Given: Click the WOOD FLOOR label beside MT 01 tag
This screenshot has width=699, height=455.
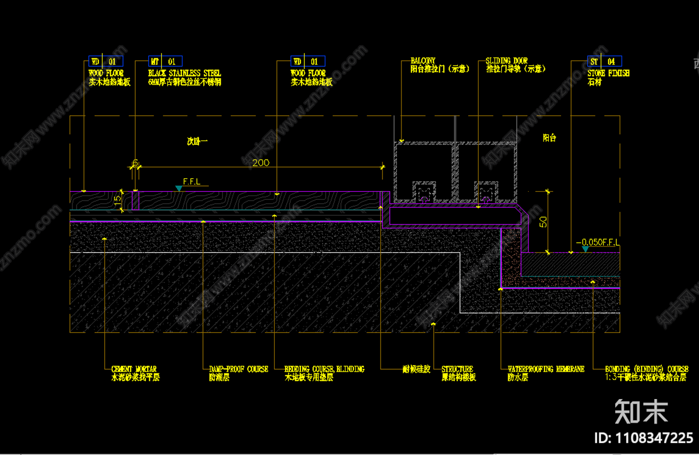Looking at the screenshot, I should click(x=106, y=73).
